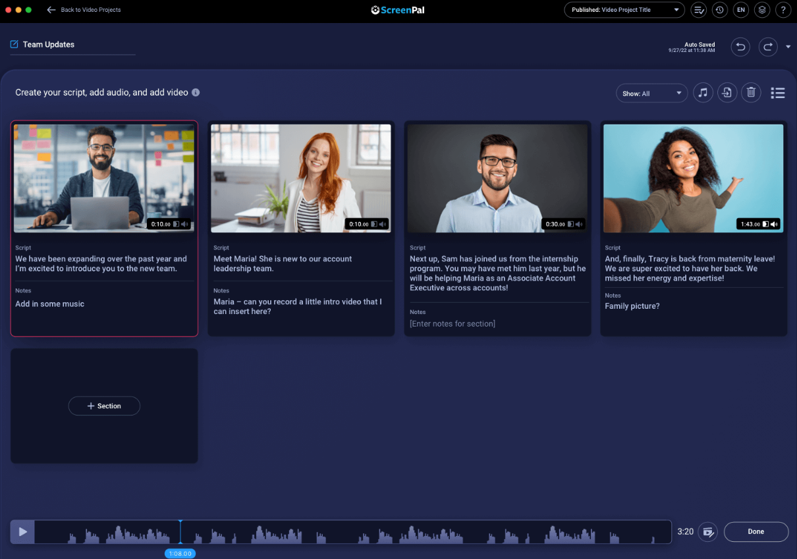The height and width of the screenshot is (559, 797).
Task: Open the help question mark icon
Action: (783, 10)
